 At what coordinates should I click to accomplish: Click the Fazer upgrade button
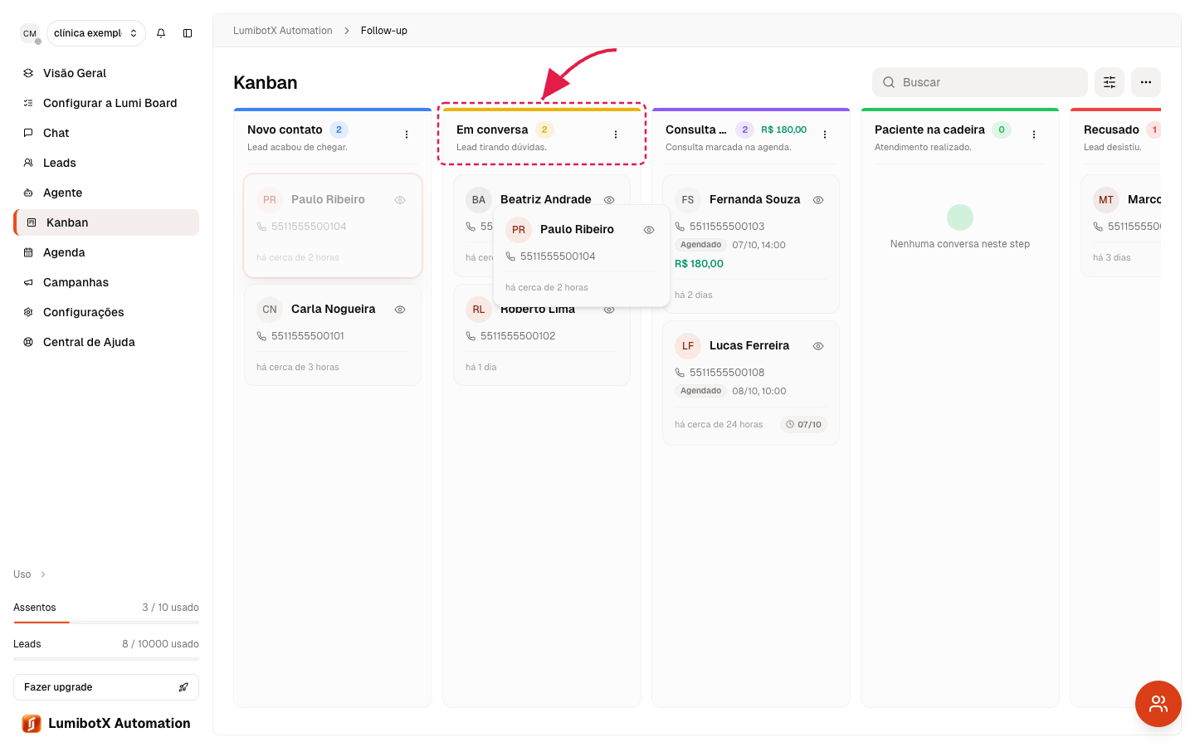[106, 687]
